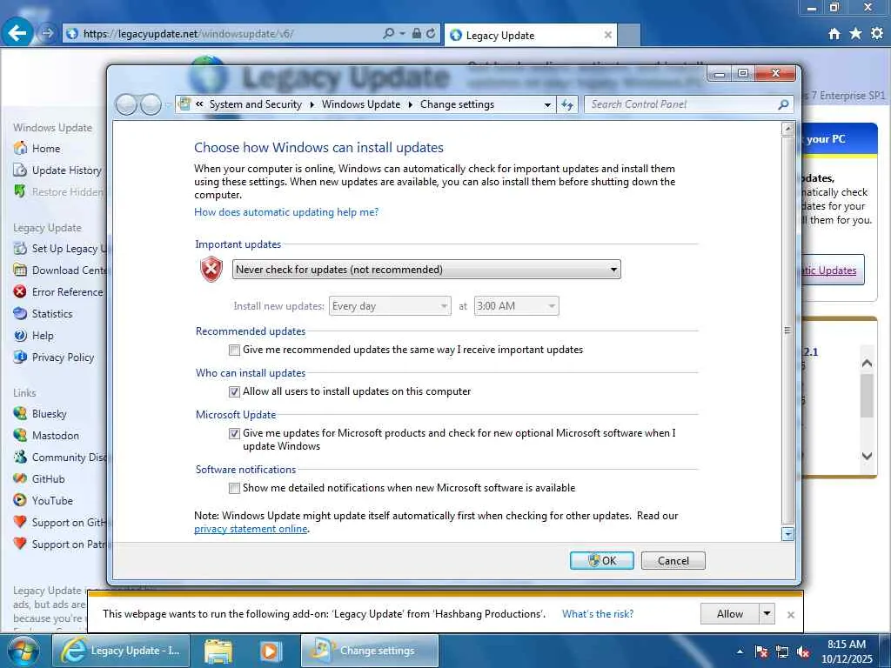Click the red Error Reference icon
Viewport: 891px width, 668px height.
click(20, 291)
